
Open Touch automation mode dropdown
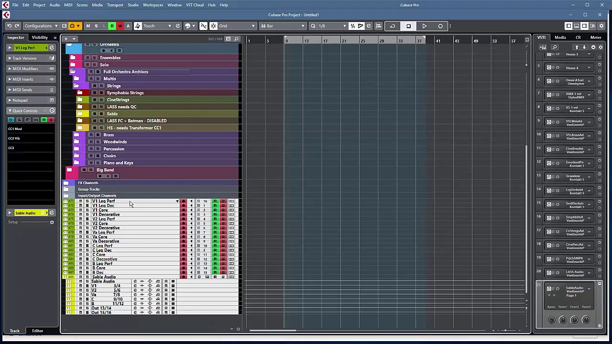157,26
